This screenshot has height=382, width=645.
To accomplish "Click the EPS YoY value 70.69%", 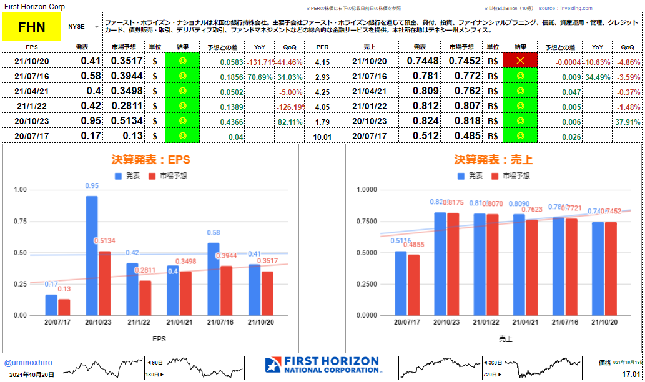I will click(x=260, y=77).
